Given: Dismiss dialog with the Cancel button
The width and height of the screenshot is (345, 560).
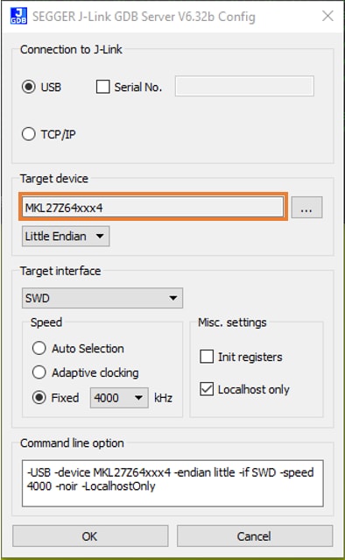Looking at the screenshot, I should pos(255,535).
